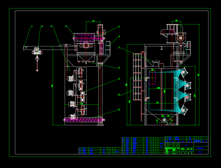Select the electric hoist trolley on the beam

point(37,51)
